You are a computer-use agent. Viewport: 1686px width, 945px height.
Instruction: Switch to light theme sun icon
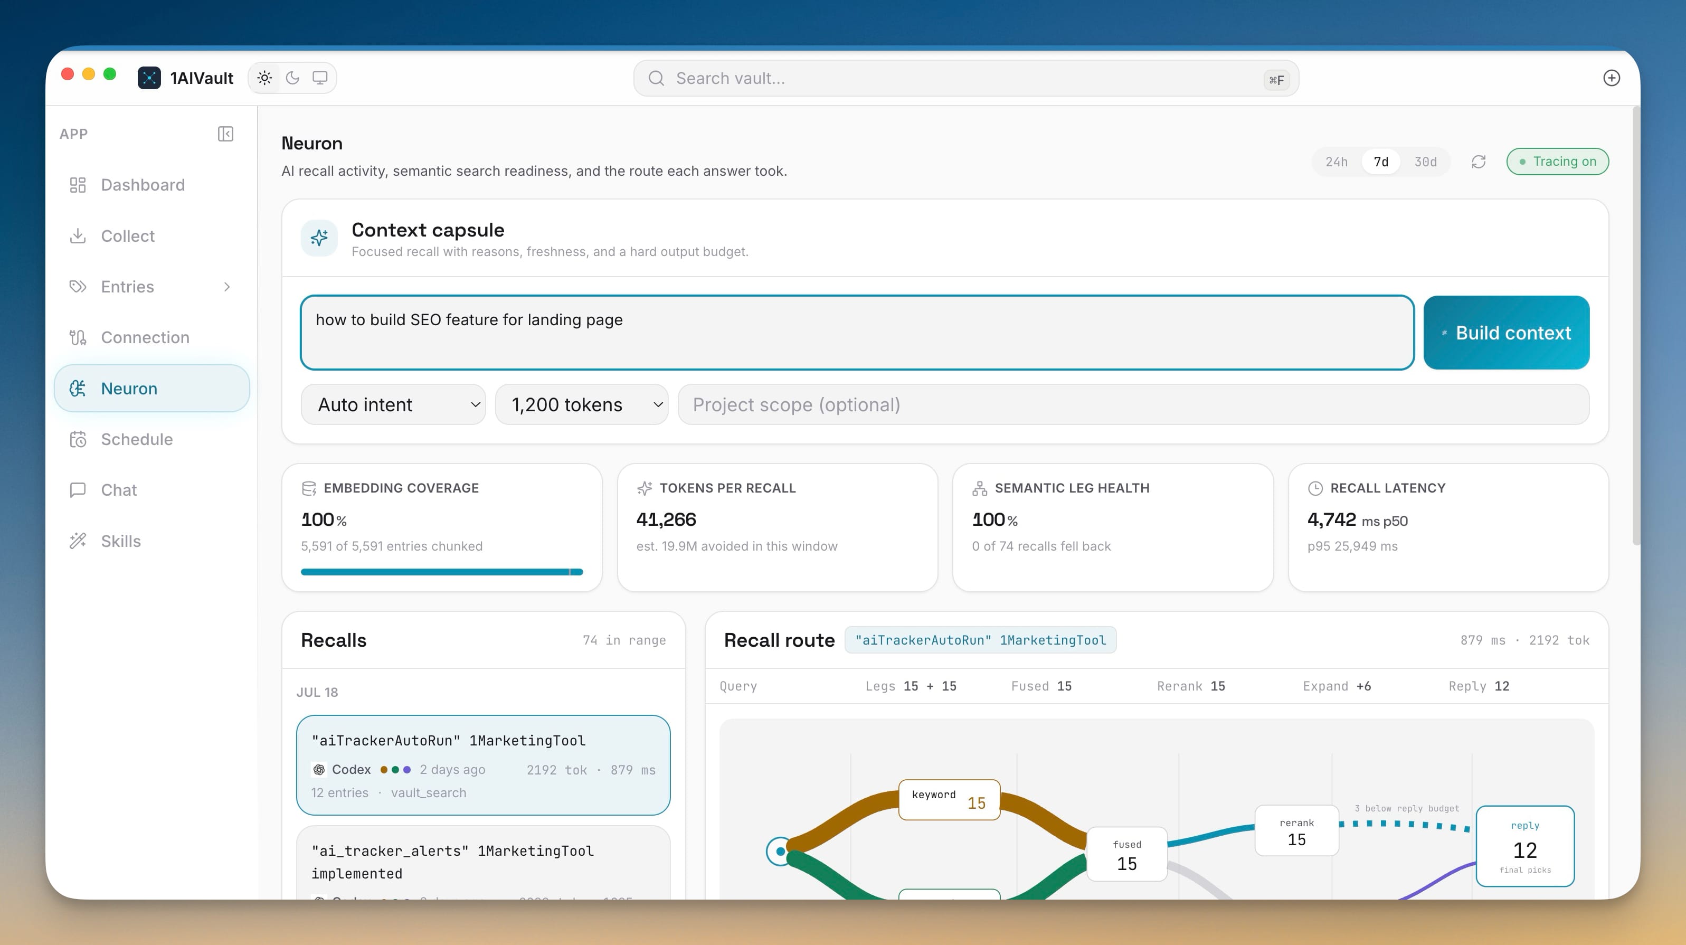click(264, 78)
